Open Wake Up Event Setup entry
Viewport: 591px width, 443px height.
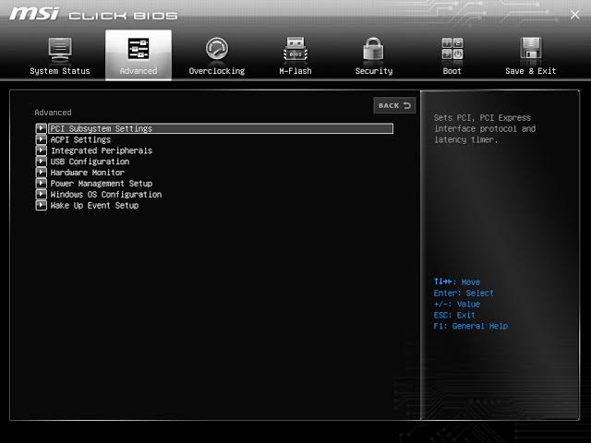pyautogui.click(x=94, y=205)
